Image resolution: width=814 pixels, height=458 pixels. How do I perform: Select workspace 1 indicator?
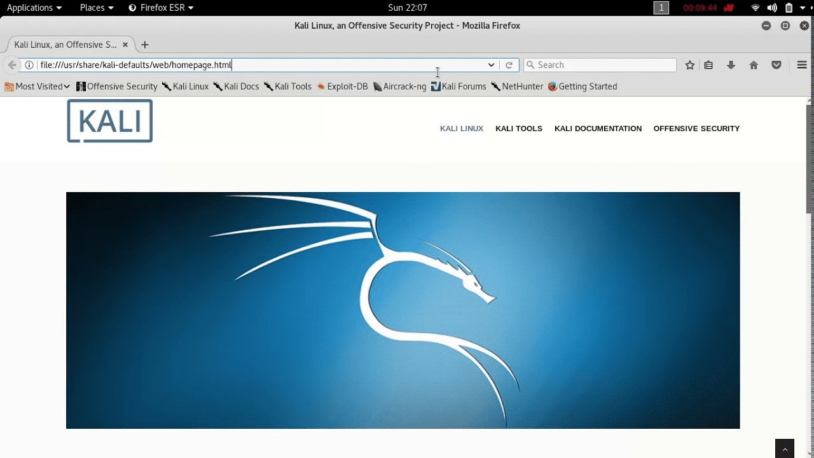point(661,8)
